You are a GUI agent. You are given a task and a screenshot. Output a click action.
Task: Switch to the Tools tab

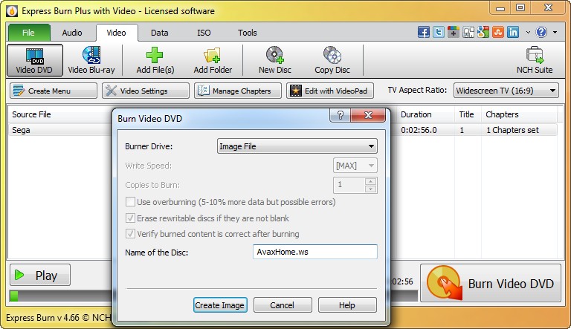pos(248,33)
